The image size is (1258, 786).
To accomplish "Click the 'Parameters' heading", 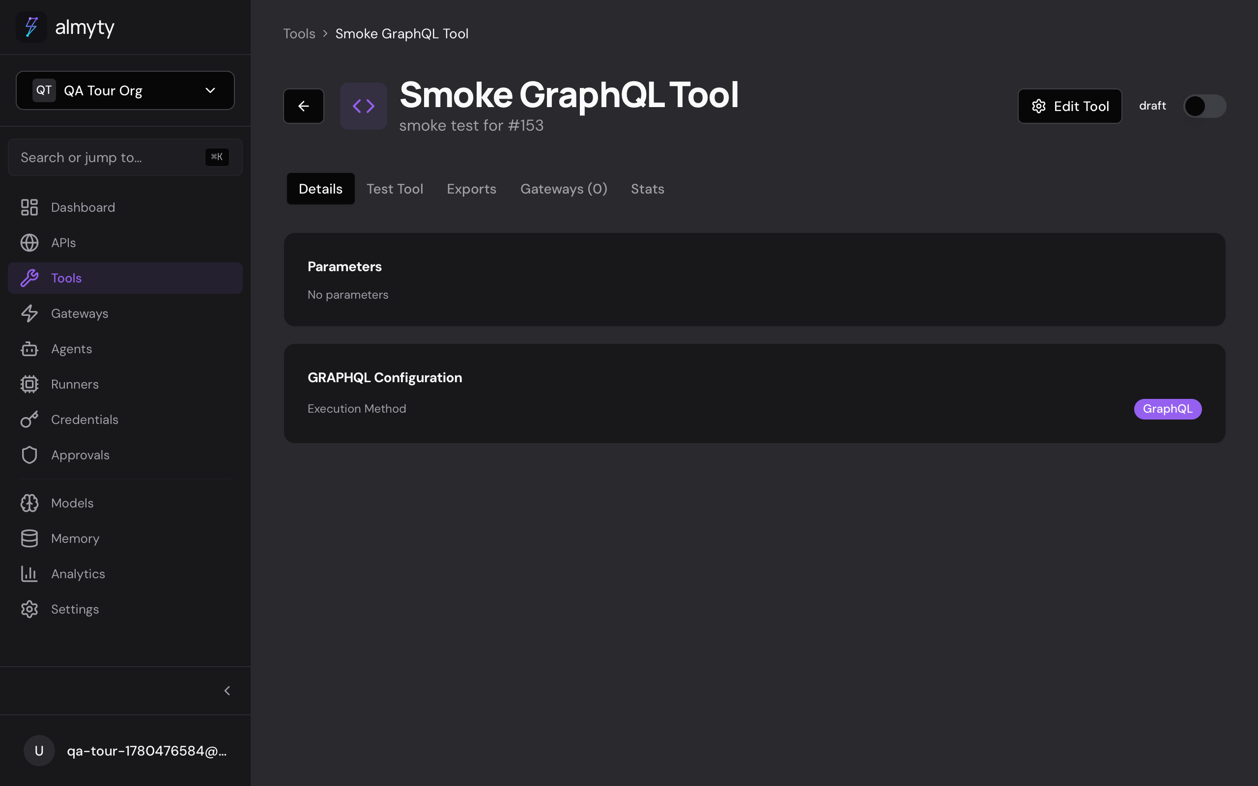I will point(344,267).
